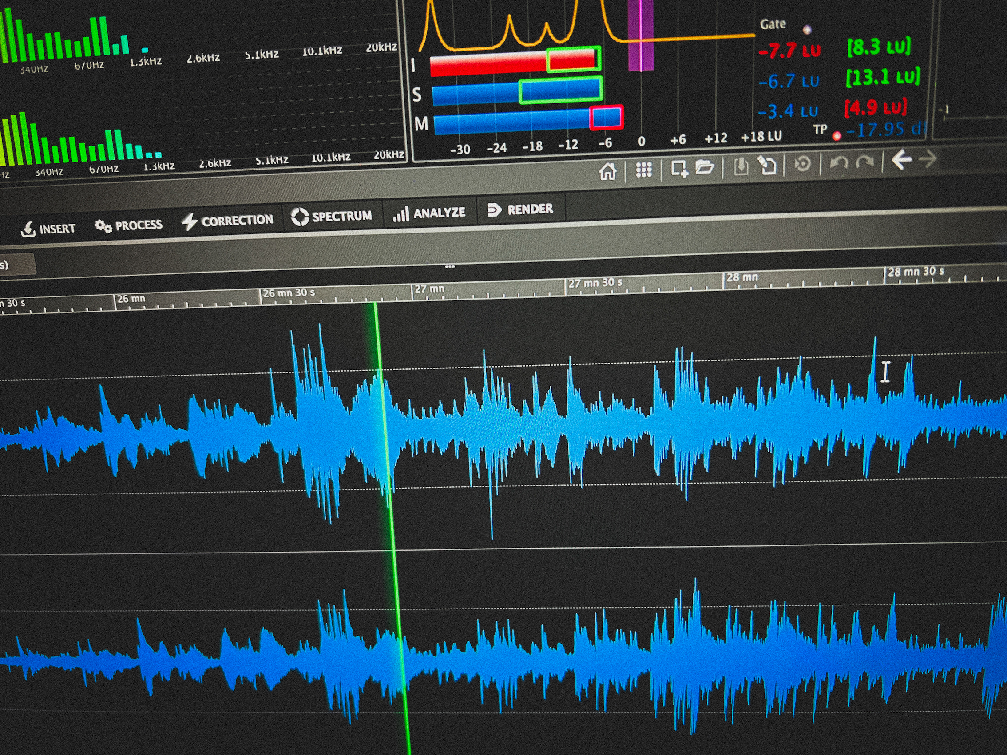The width and height of the screenshot is (1007, 755).
Task: Select the Spectrum tab
Action: (331, 216)
